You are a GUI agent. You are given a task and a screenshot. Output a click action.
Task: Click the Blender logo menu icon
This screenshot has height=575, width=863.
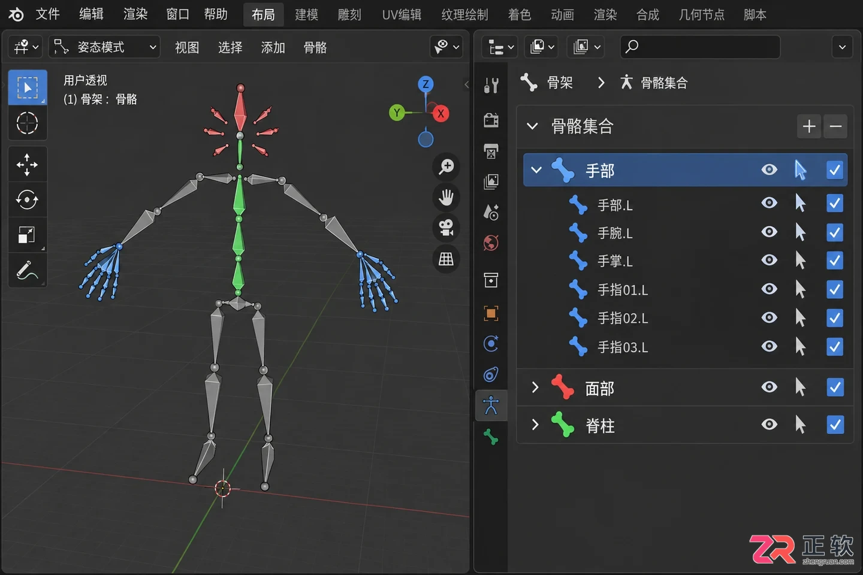pos(16,14)
